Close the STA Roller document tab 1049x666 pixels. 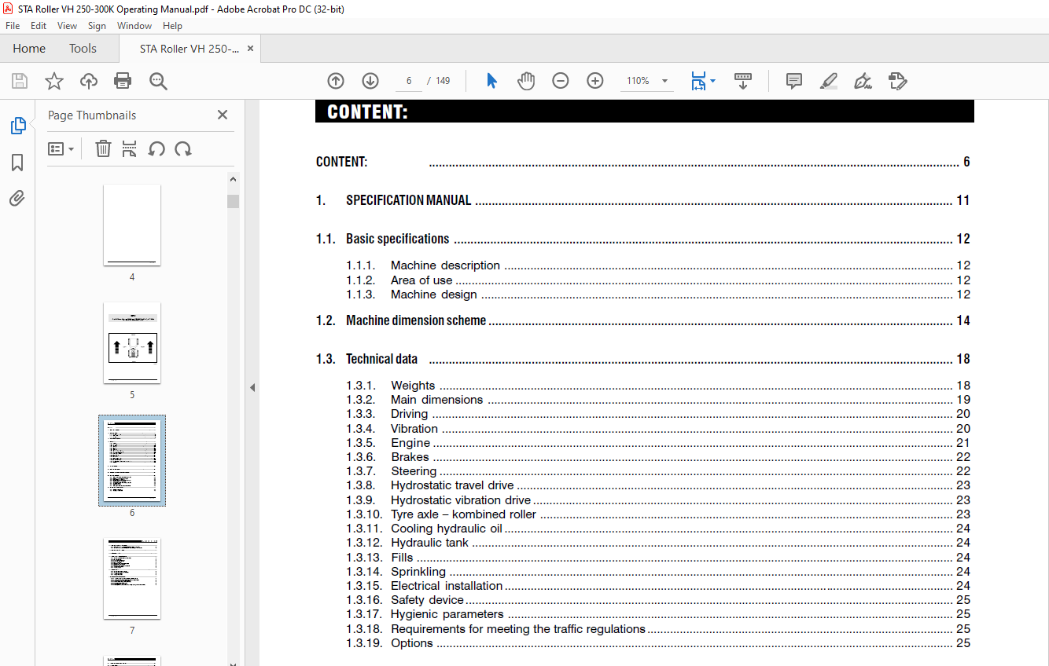point(251,49)
